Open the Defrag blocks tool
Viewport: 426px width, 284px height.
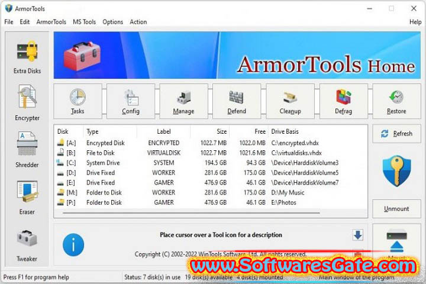pyautogui.click(x=343, y=101)
